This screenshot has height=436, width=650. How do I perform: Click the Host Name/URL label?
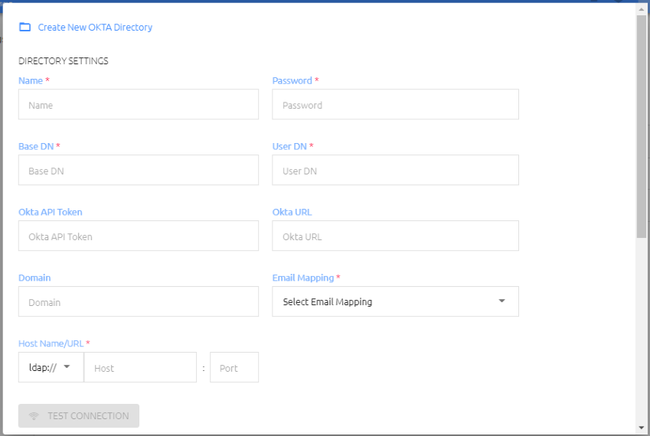[51, 343]
